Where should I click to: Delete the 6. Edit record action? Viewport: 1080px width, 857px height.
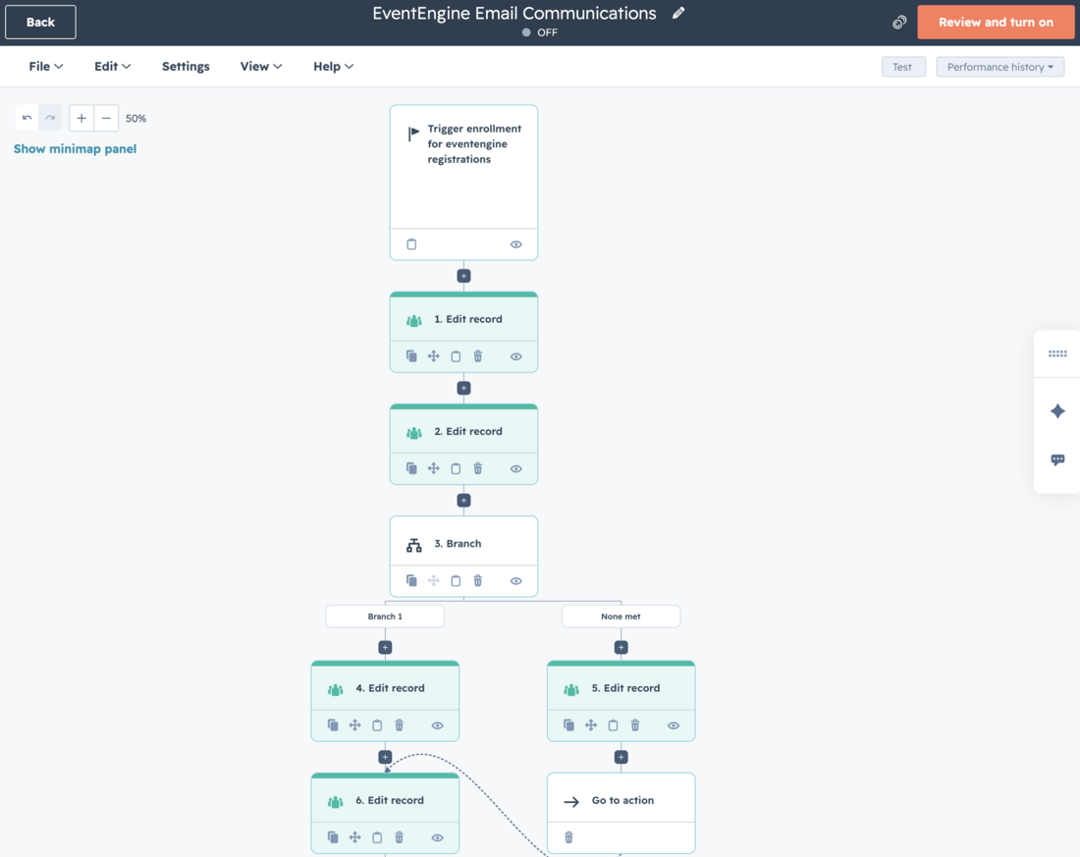point(399,837)
